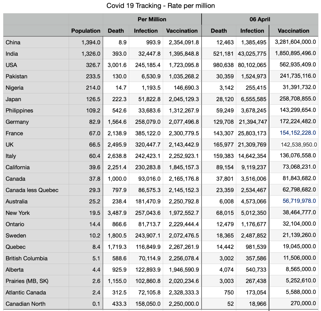Click the Population column header
This screenshot has width=321, height=311.
pos(86,31)
